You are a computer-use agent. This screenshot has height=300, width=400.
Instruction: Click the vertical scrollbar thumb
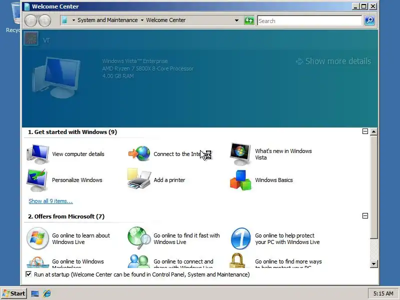[373, 187]
